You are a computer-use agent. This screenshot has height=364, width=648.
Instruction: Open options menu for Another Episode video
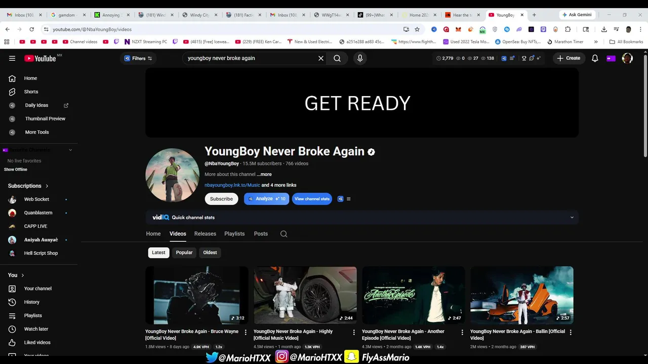[x=462, y=332]
